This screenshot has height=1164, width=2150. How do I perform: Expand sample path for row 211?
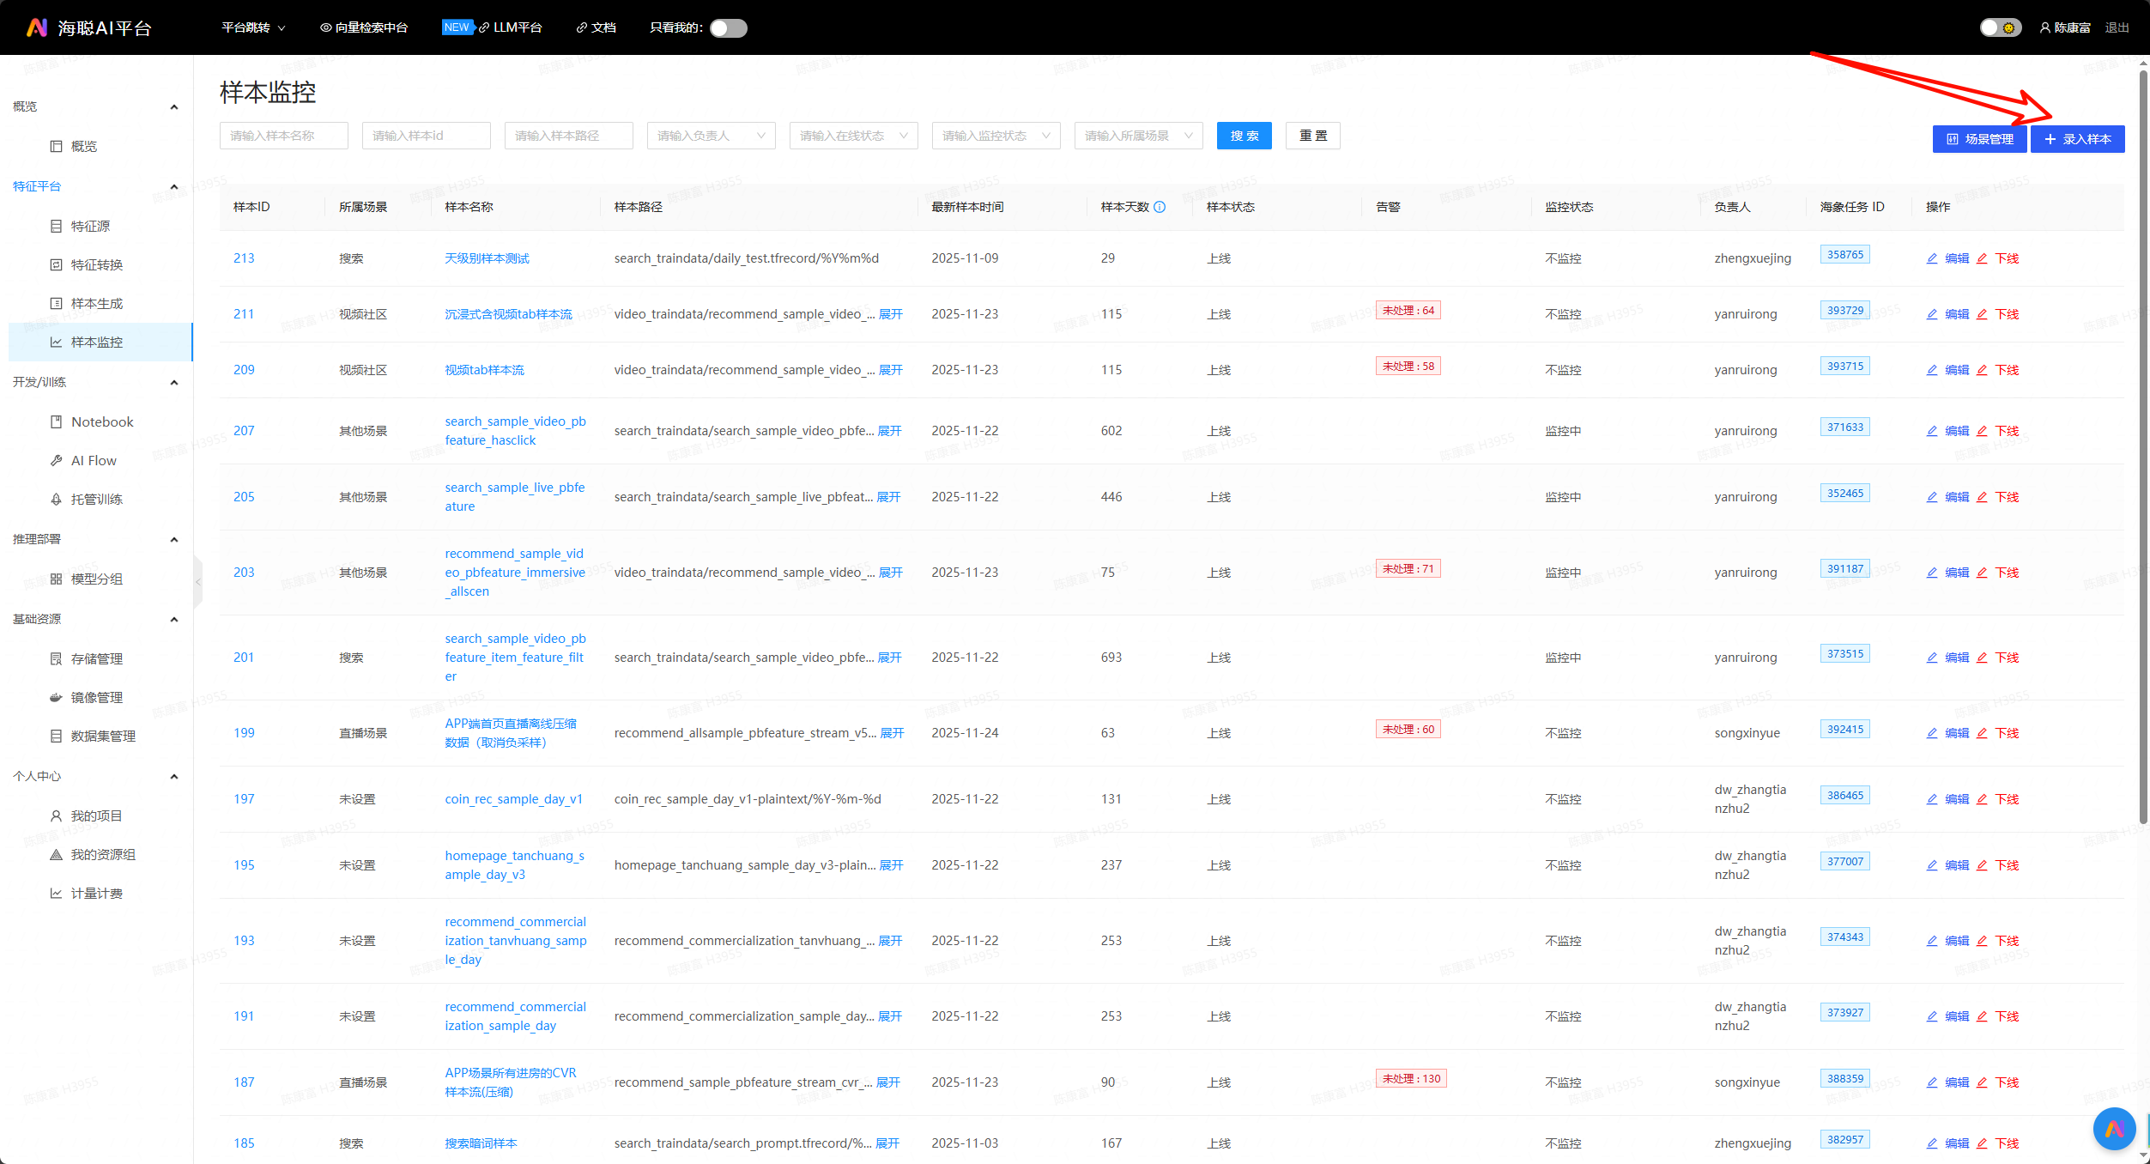891,314
